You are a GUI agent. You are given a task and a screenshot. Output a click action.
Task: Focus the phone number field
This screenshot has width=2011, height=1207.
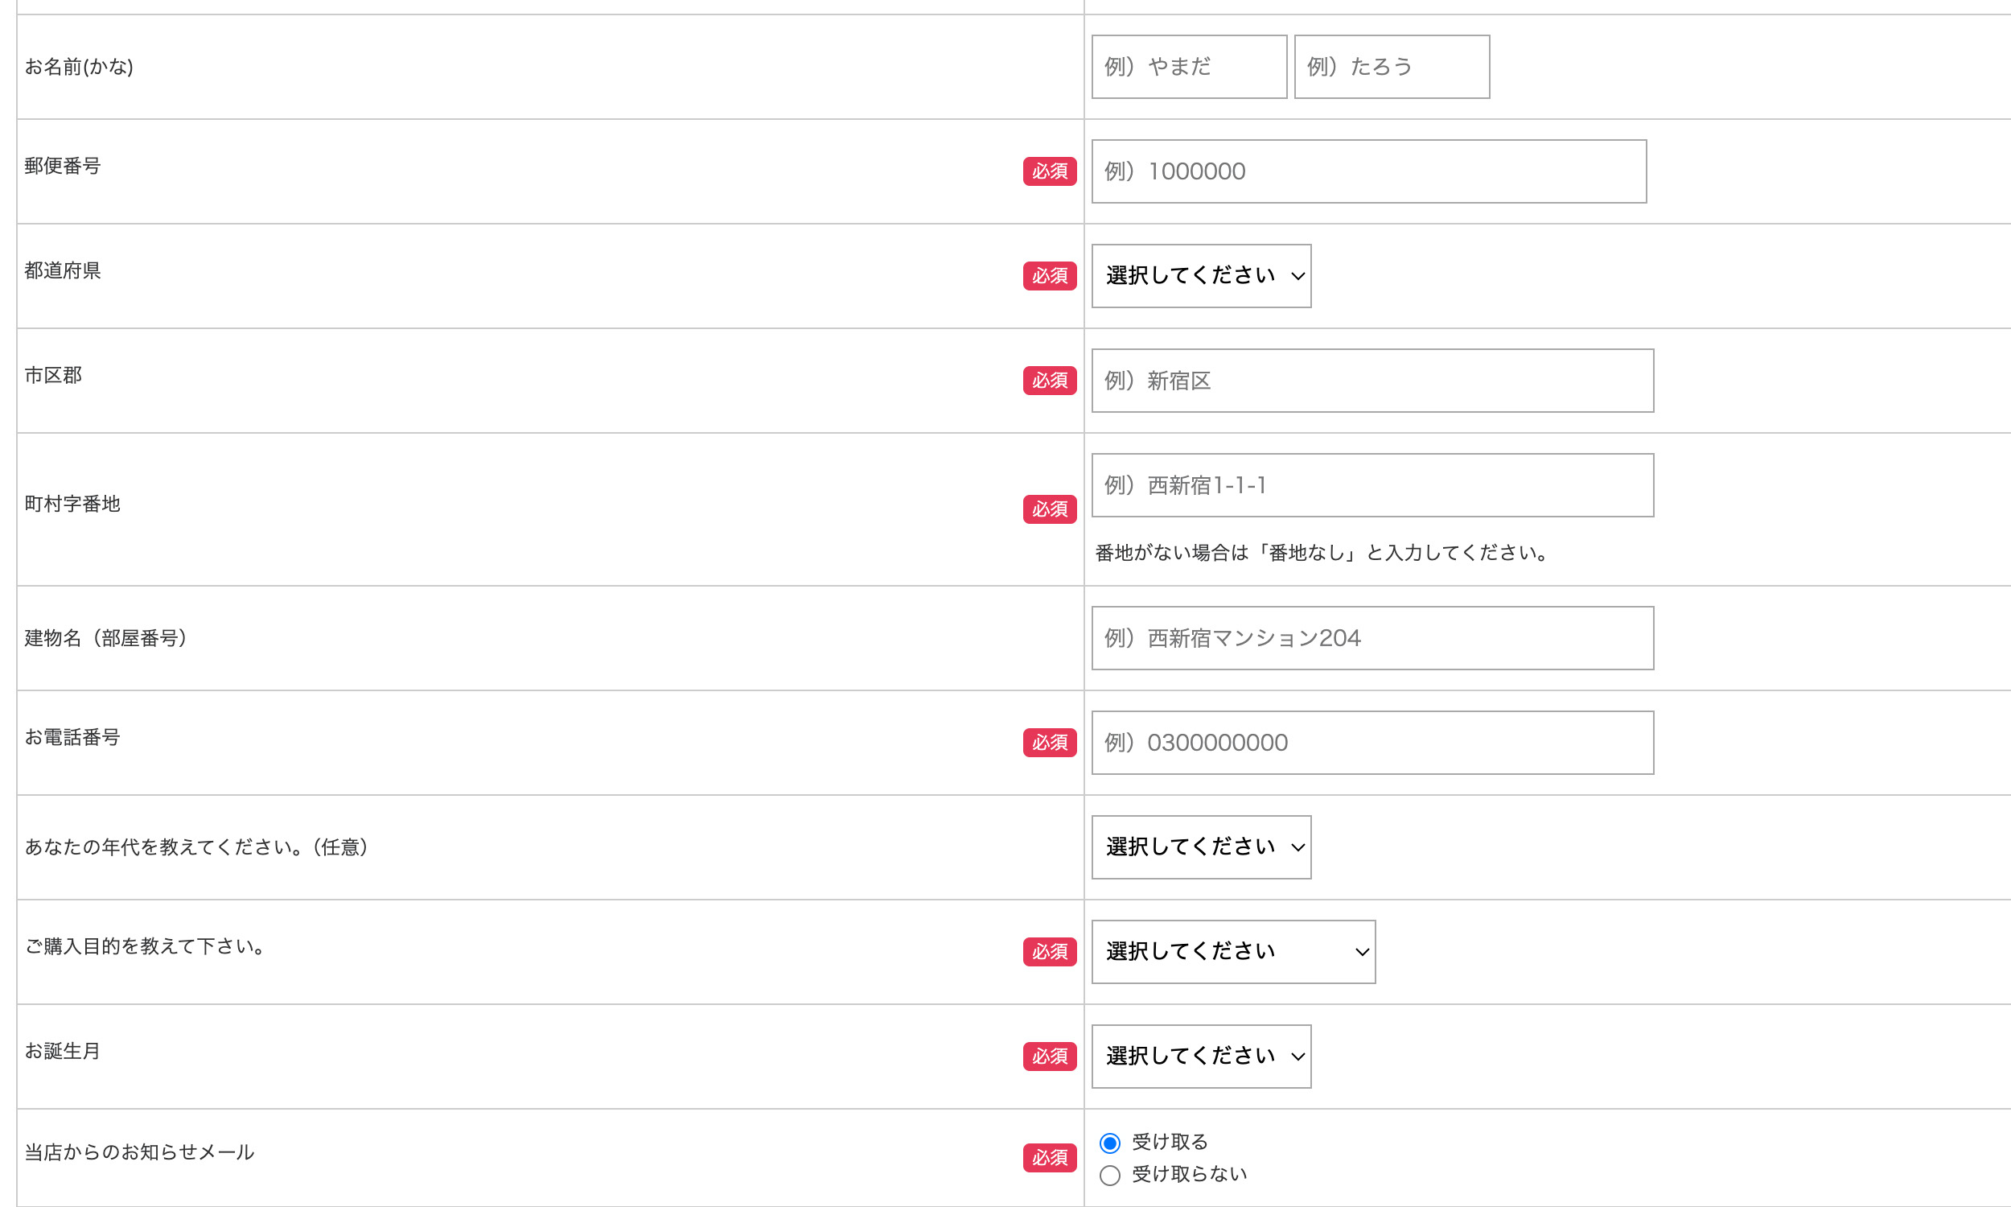1372,743
